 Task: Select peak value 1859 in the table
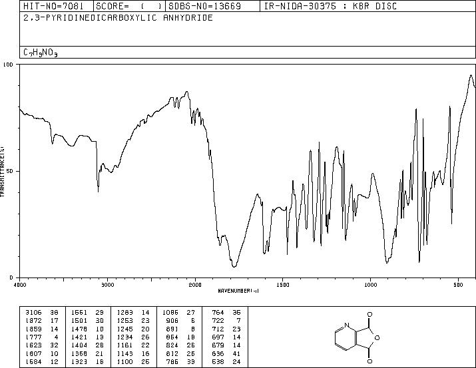[33, 329]
